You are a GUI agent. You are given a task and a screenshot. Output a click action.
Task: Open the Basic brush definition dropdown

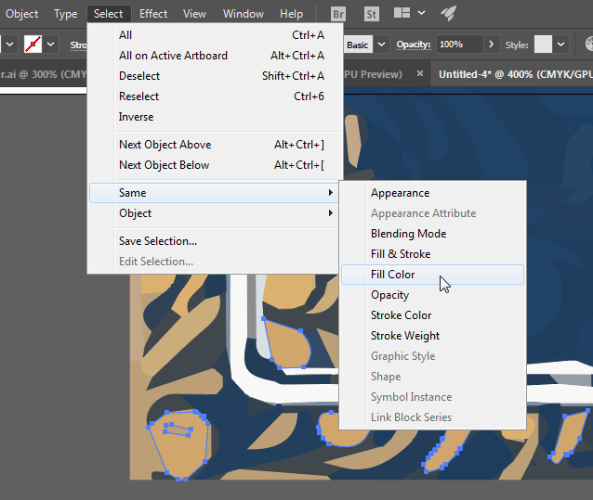coord(382,45)
